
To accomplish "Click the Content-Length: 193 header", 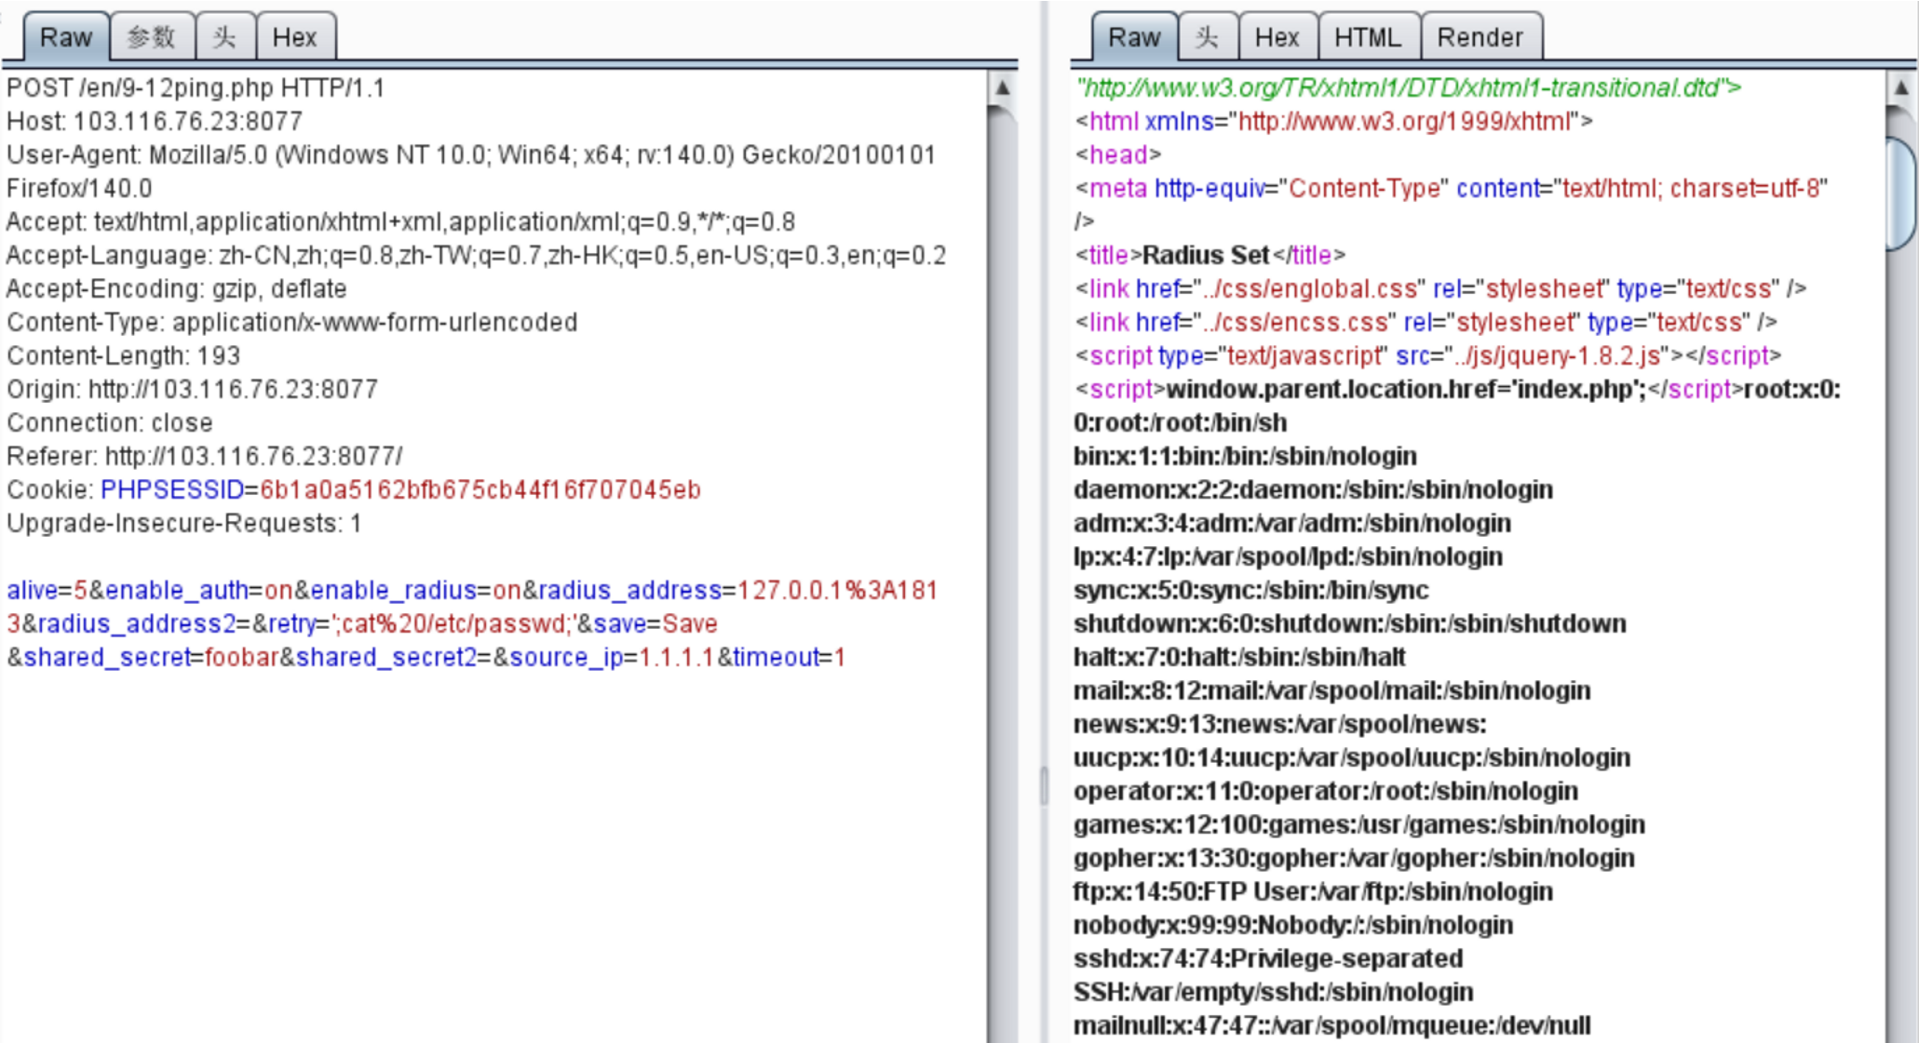I will (x=124, y=356).
